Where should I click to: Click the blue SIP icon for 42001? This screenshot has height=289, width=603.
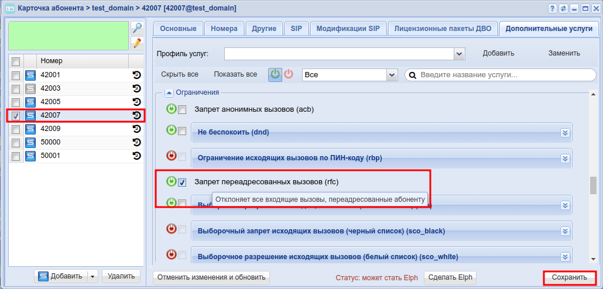tap(30, 75)
